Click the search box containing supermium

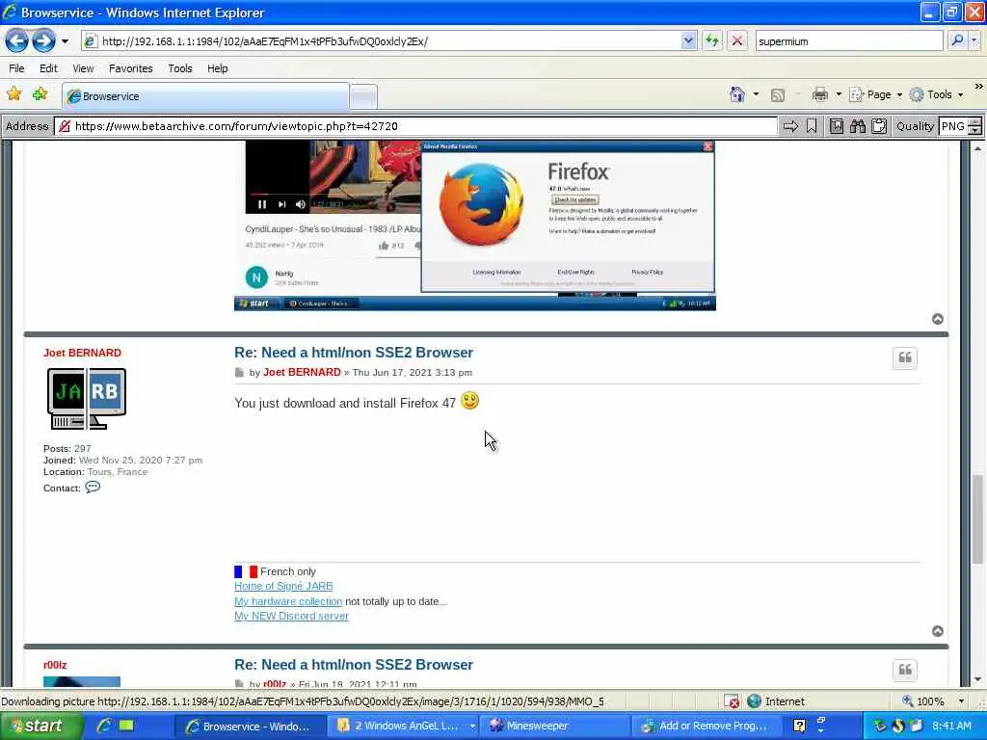(848, 41)
